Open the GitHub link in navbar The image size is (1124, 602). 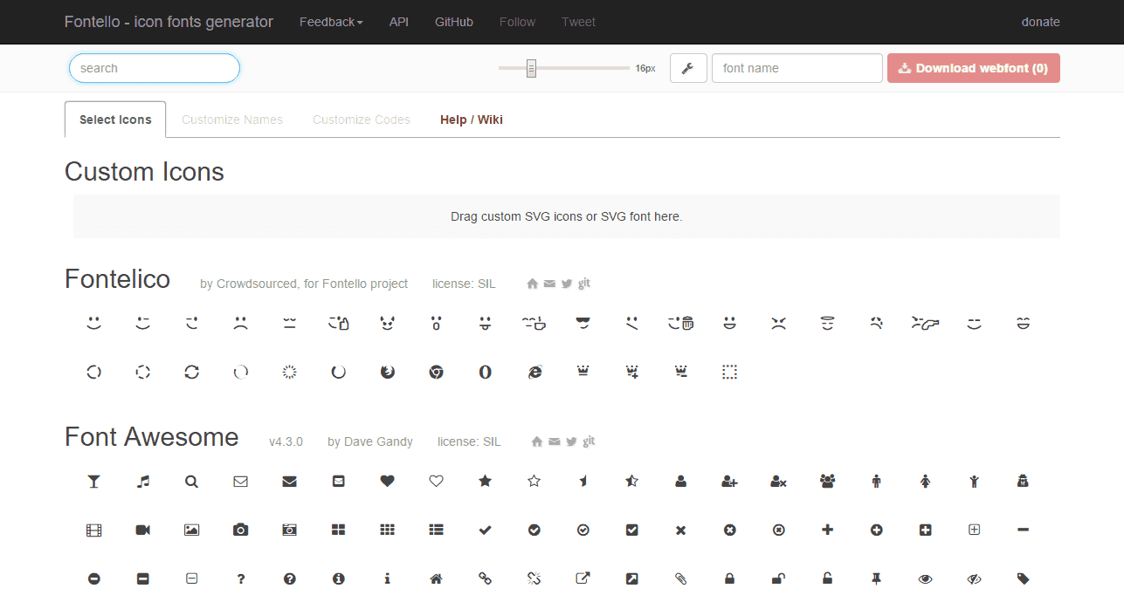pos(454,22)
